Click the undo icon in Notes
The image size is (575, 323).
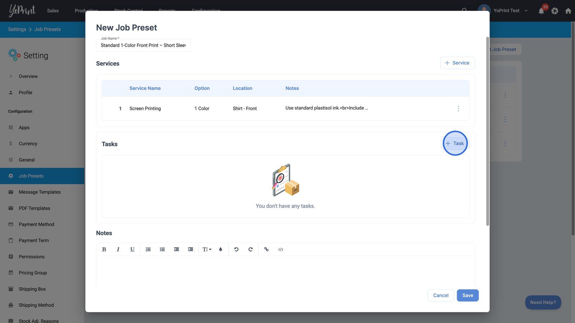click(x=236, y=249)
